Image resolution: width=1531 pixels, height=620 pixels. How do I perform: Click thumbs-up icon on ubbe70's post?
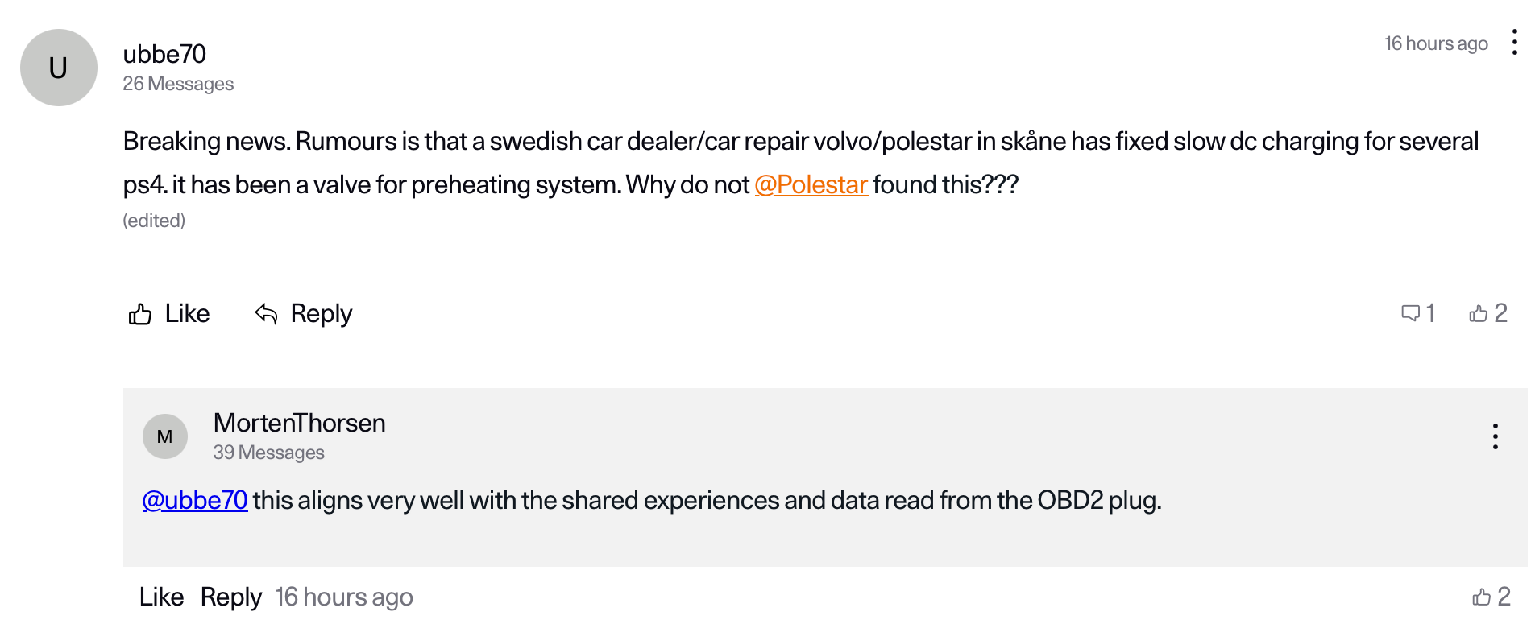pos(140,314)
